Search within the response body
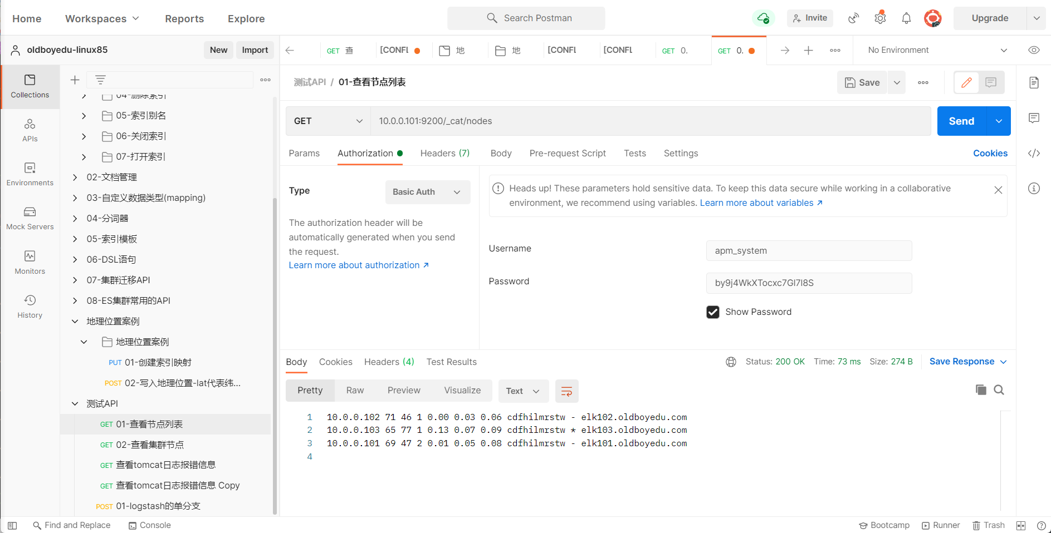Image resolution: width=1051 pixels, height=533 pixels. (999, 390)
